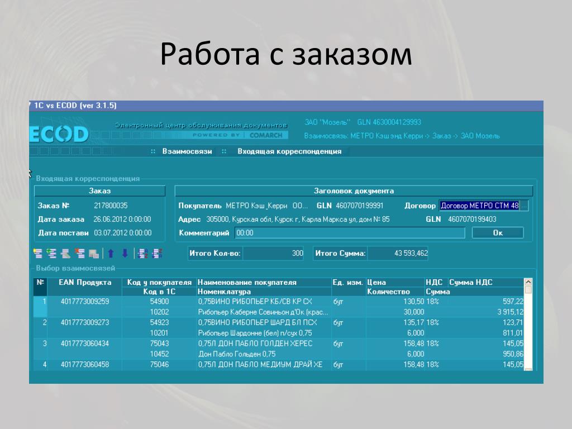Click the delete row icon with red cross
572x429 pixels.
click(x=79, y=253)
